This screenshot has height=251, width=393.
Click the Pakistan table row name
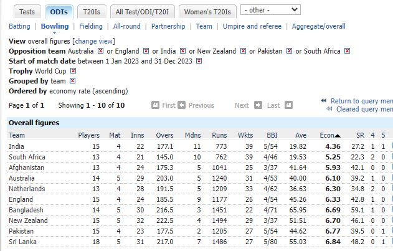tap(21, 231)
